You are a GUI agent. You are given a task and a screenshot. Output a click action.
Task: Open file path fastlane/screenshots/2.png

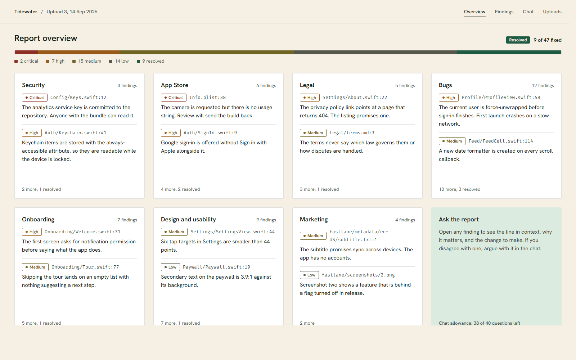tap(358, 275)
